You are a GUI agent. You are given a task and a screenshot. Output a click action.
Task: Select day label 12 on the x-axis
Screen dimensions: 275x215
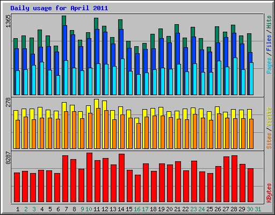(x=105, y=209)
